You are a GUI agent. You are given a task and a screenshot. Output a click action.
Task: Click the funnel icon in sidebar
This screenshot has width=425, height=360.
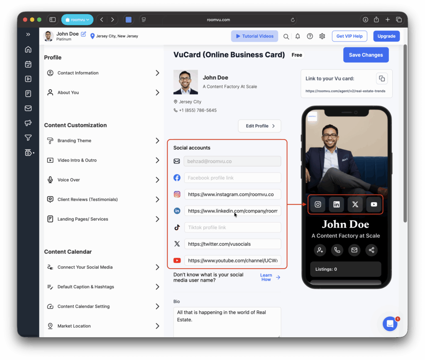28,138
